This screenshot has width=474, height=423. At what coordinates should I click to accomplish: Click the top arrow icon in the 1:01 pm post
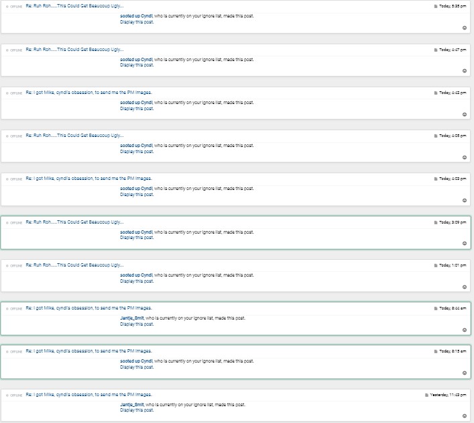pyautogui.click(x=465, y=287)
